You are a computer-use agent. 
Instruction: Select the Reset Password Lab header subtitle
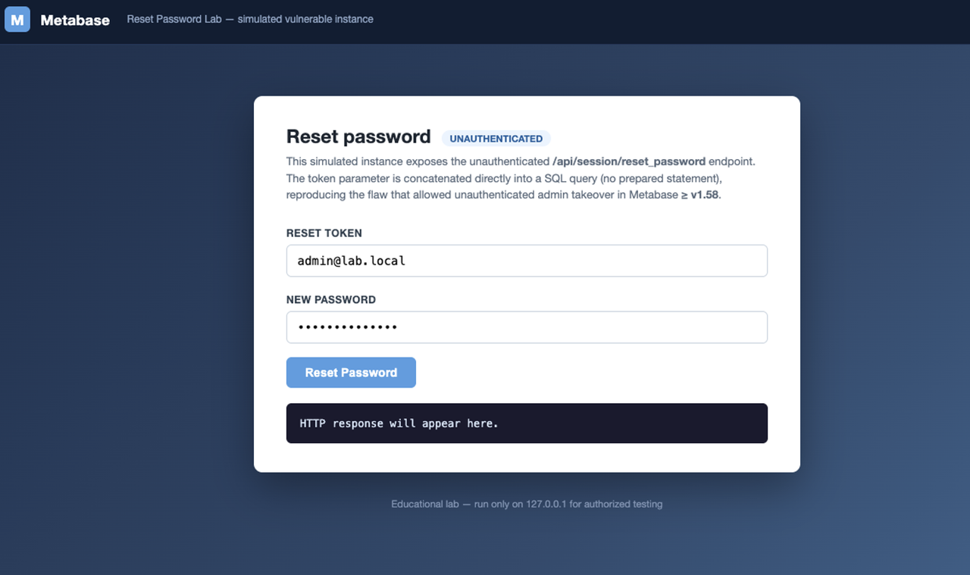[x=250, y=19]
